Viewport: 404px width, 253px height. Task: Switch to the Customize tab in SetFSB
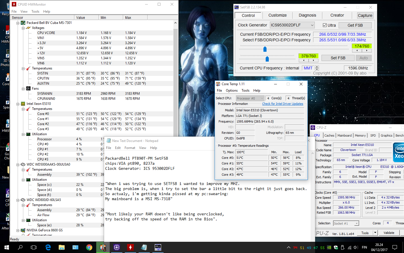click(277, 15)
